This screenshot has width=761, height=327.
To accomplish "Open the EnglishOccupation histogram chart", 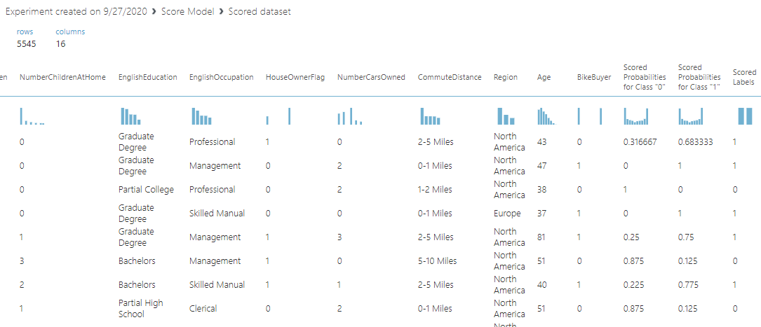I will [202, 116].
